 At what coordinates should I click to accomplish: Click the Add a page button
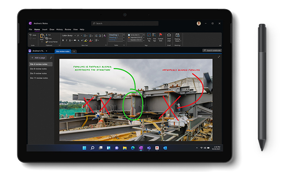[38, 58]
